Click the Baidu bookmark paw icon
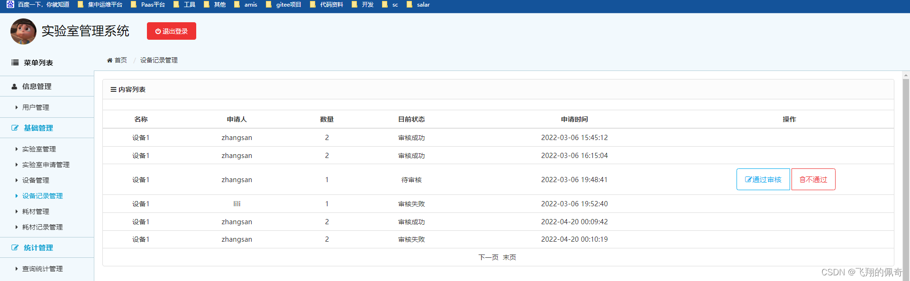 [10, 4]
